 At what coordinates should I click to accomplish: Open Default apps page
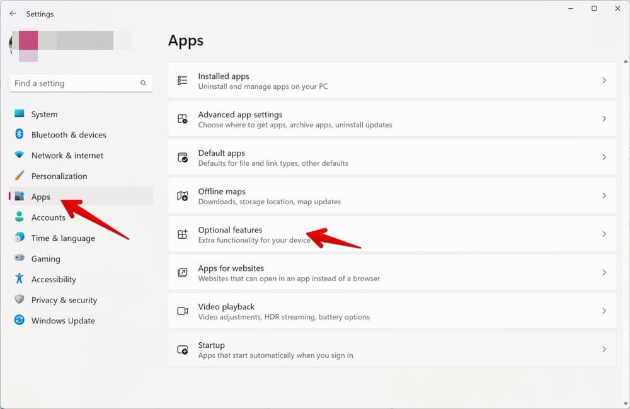(x=392, y=157)
